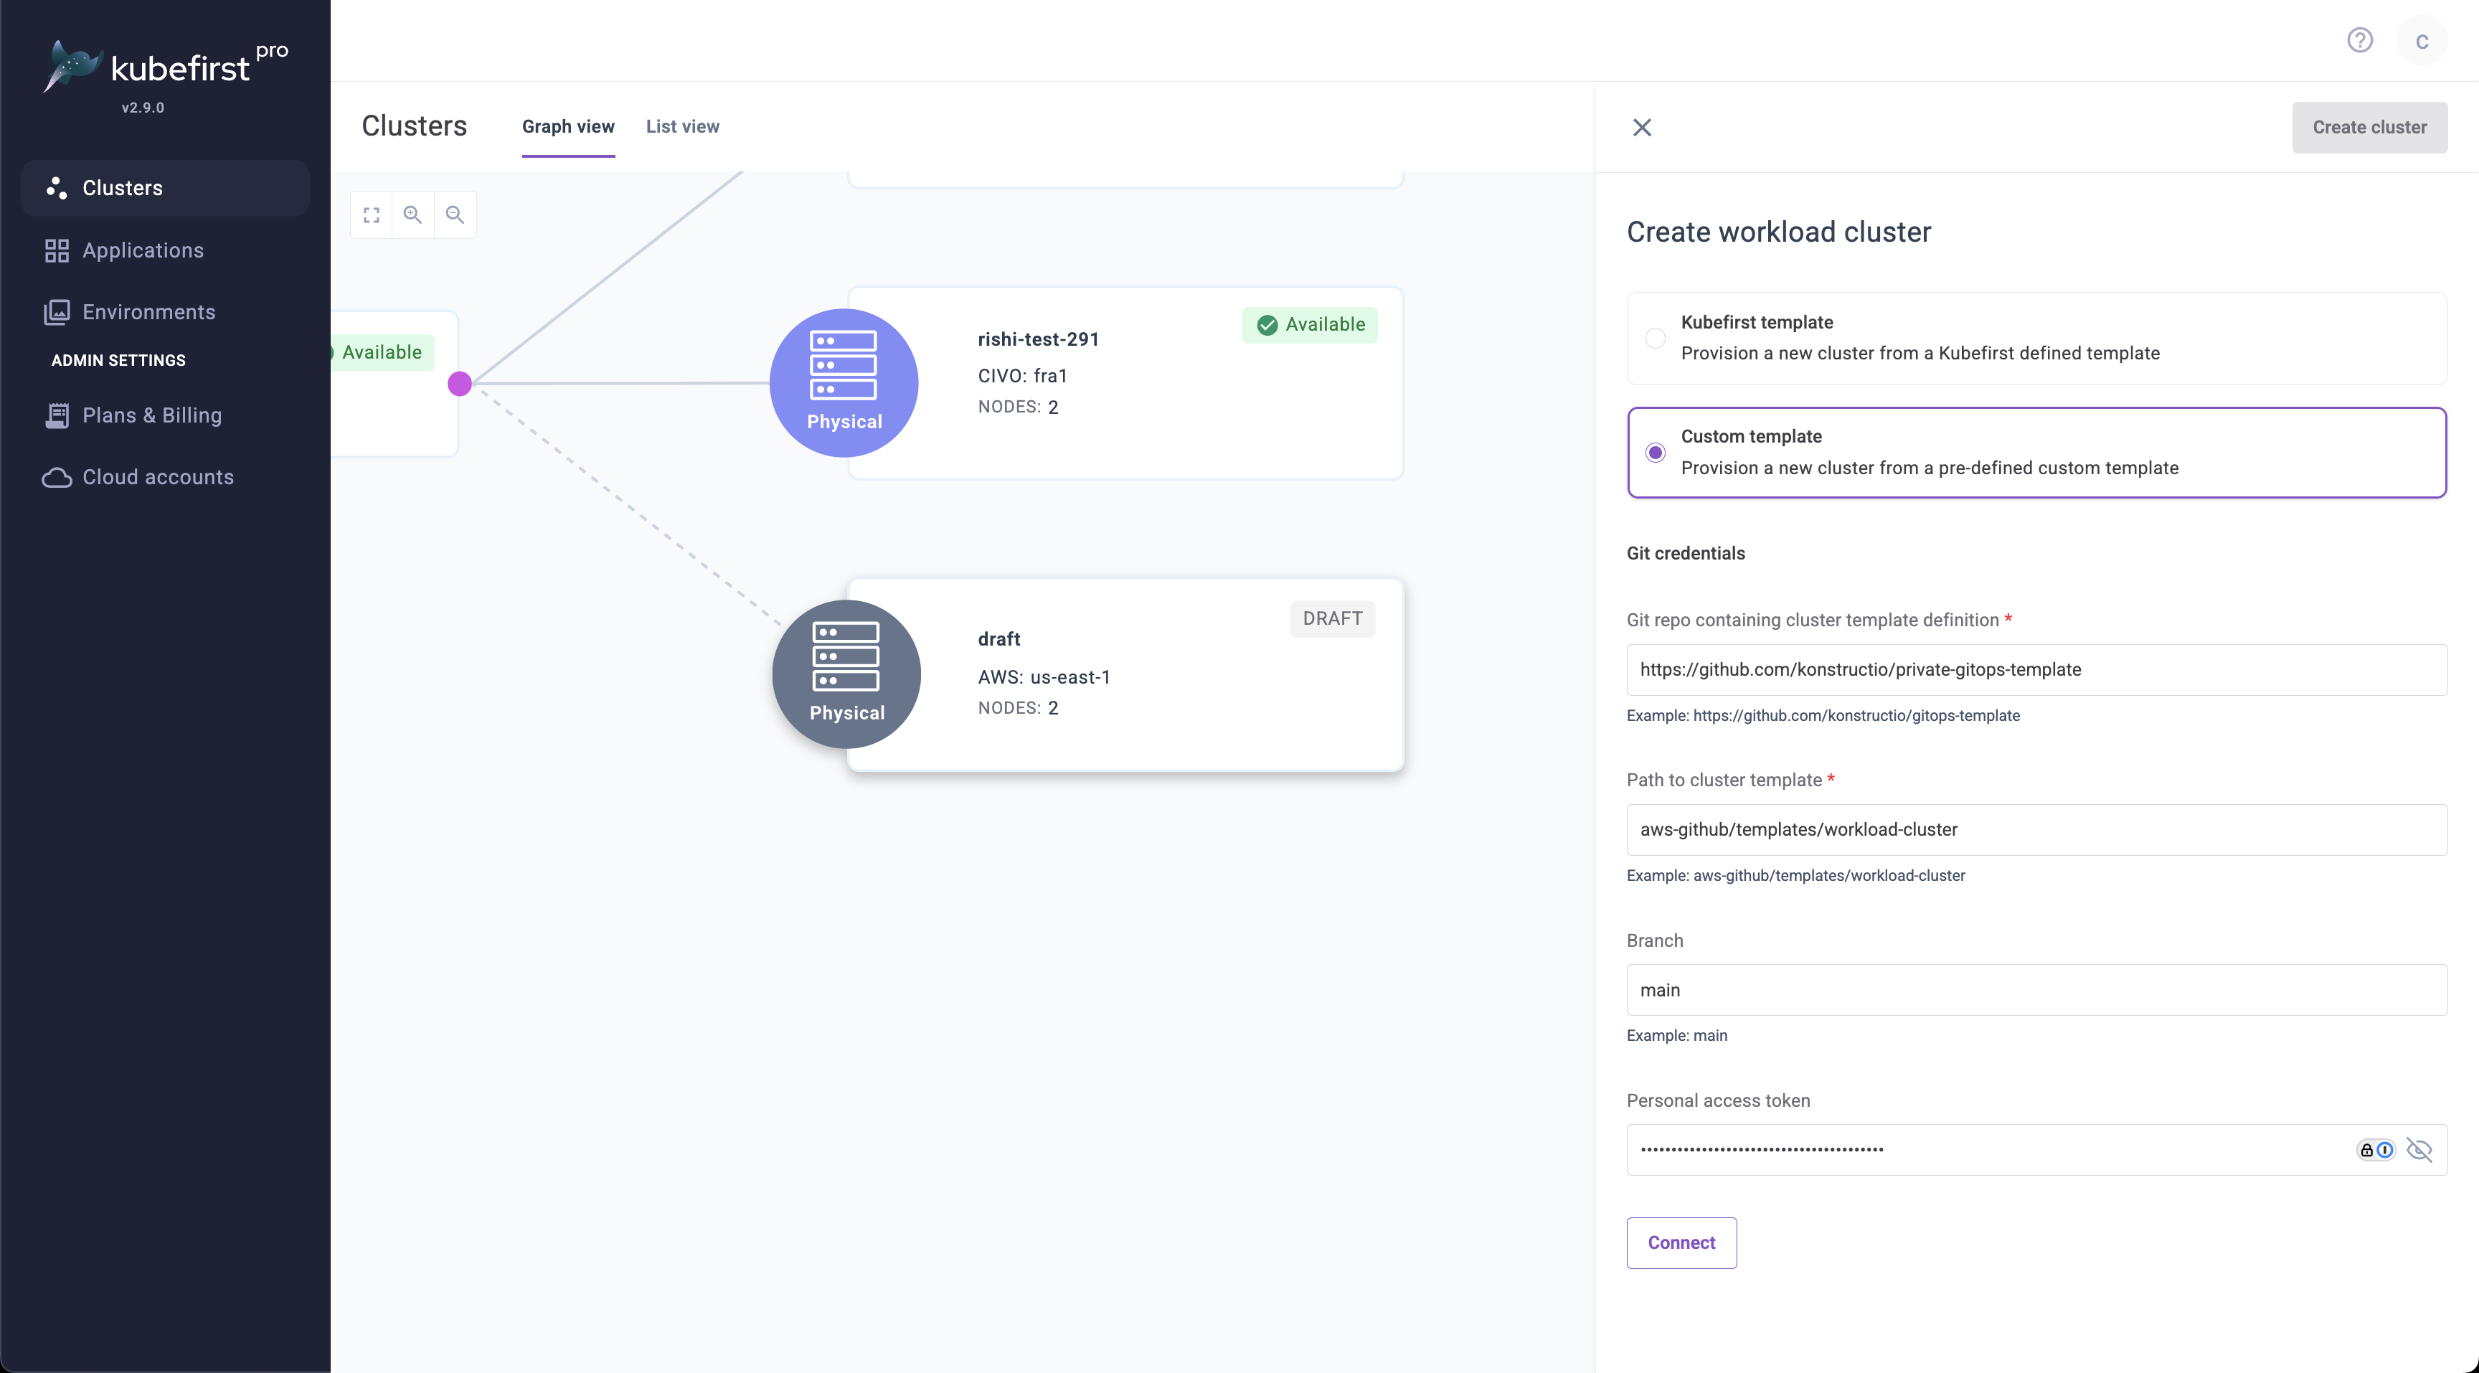
Task: Click the fit-to-screen graph icon
Action: click(372, 214)
